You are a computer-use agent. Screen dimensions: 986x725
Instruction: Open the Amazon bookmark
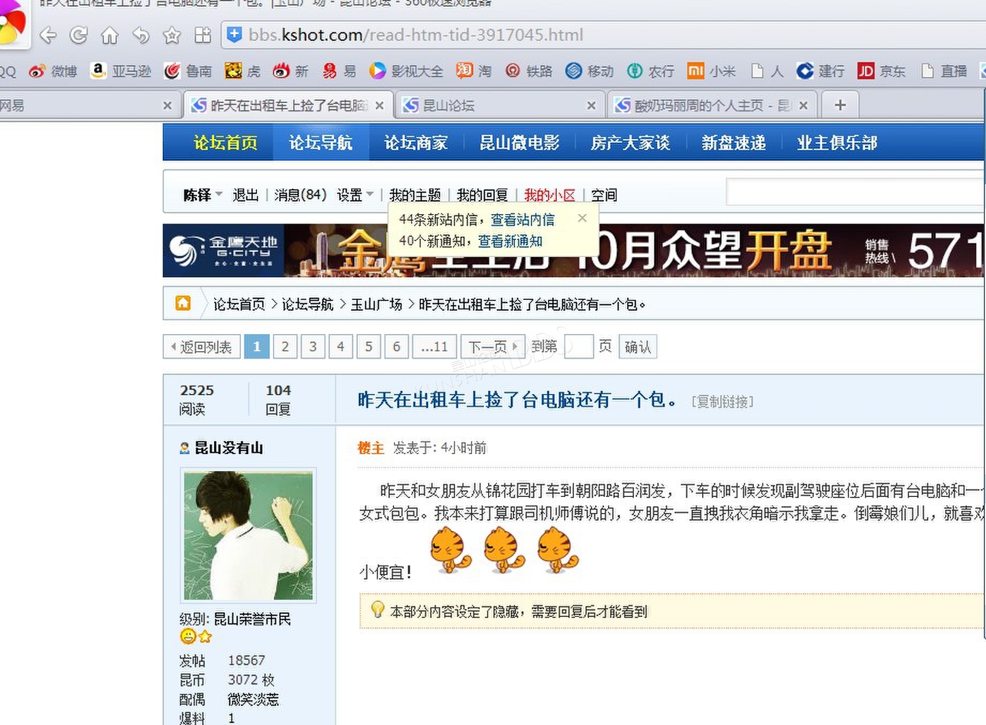tap(120, 71)
